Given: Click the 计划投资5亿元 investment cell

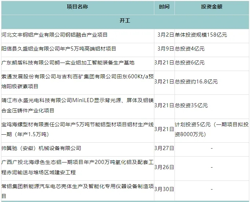Looking at the screenshot, I should (211, 129).
